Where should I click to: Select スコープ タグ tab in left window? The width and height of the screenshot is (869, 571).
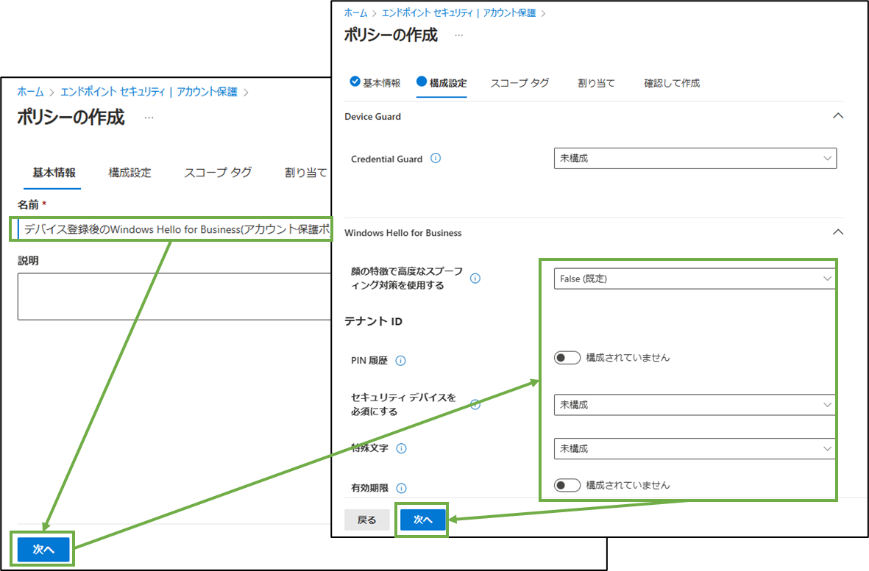218,173
